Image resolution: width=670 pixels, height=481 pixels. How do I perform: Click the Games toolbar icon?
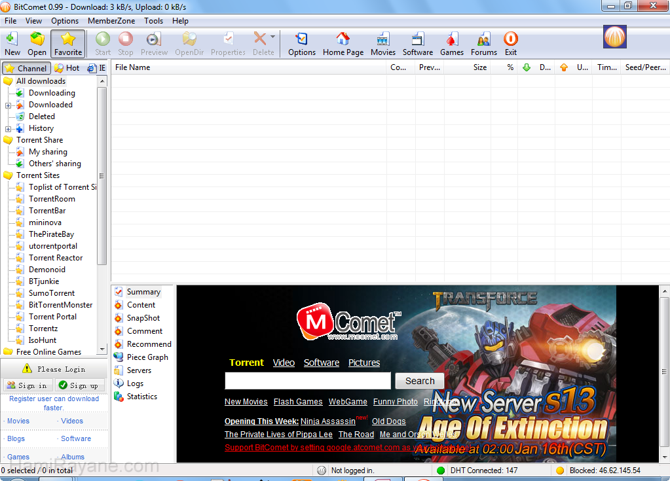452,44
